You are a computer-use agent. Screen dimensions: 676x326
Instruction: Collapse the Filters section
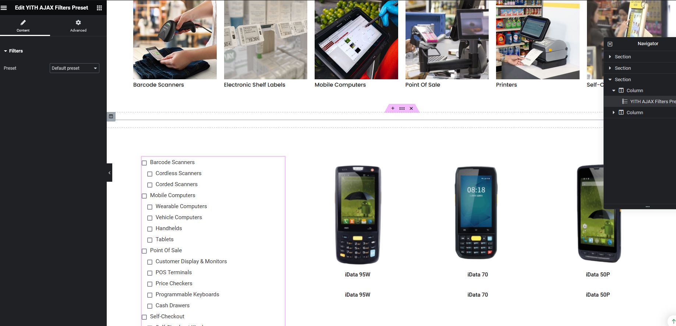tap(13, 51)
